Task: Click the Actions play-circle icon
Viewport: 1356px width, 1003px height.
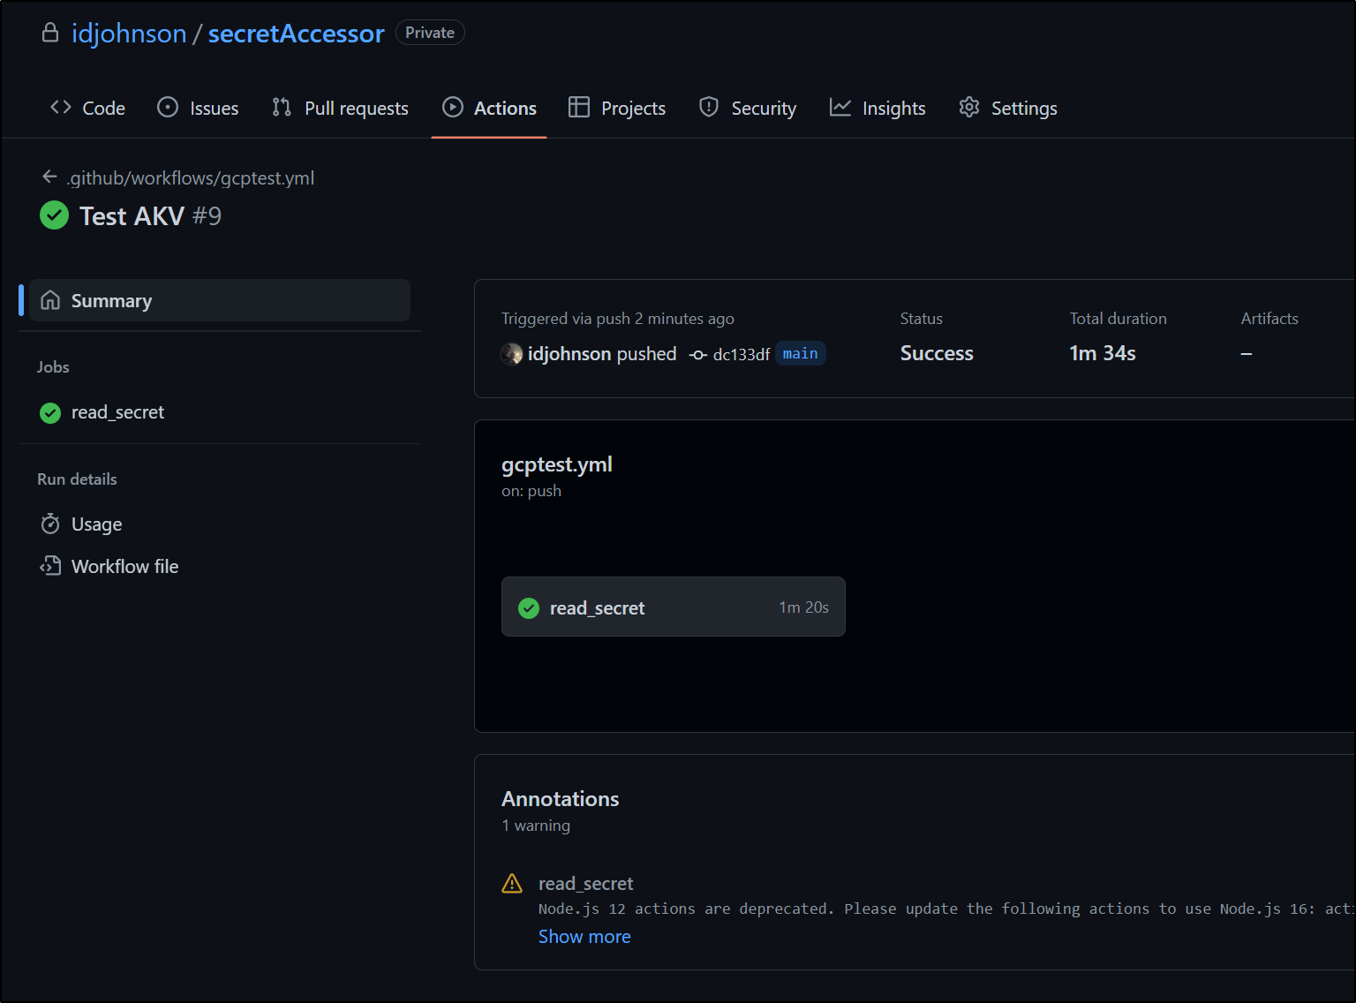Action: 452,108
